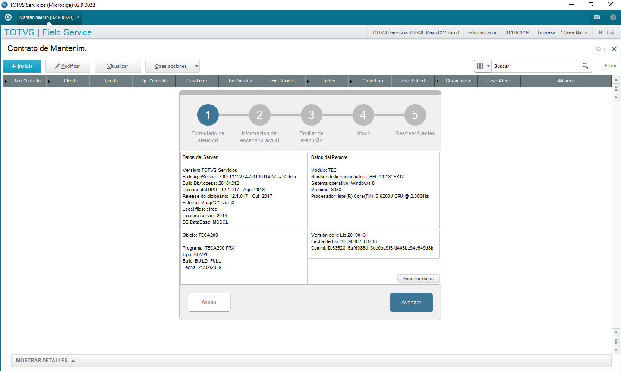Click Administrador user label in header

[482, 32]
